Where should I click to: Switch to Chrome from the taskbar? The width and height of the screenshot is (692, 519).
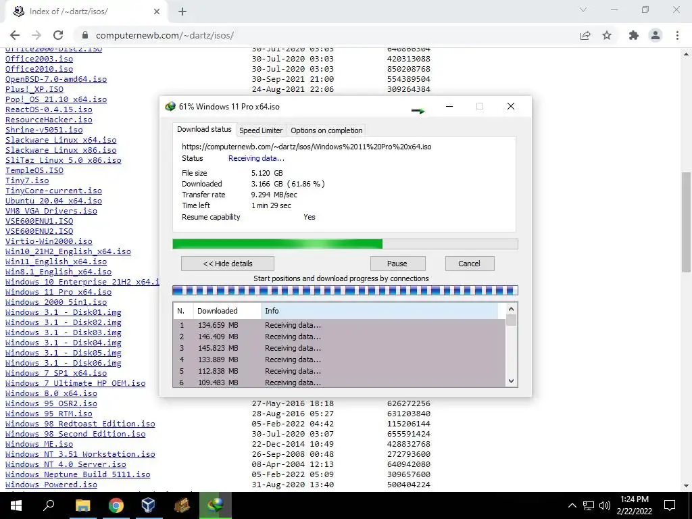coord(116,505)
